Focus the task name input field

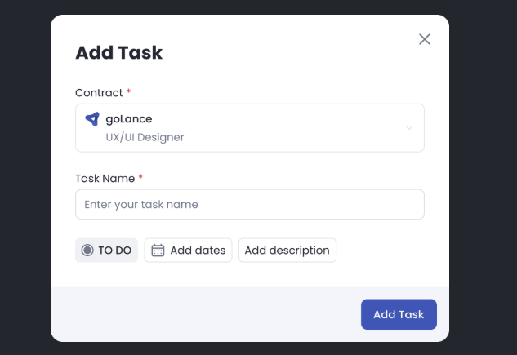[249, 204]
